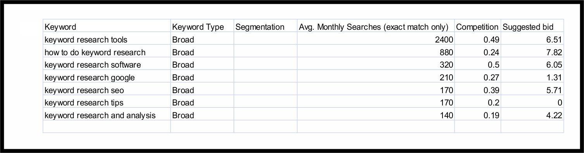Image resolution: width=584 pixels, height=153 pixels.
Task: Click the 'keyword research tips' cell
Action: 107,102
